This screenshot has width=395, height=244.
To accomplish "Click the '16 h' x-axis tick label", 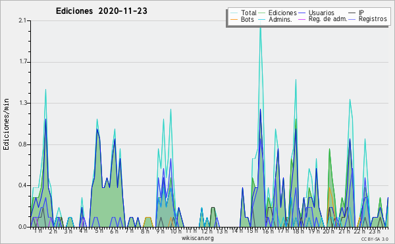I will pyautogui.click(x=268, y=231).
